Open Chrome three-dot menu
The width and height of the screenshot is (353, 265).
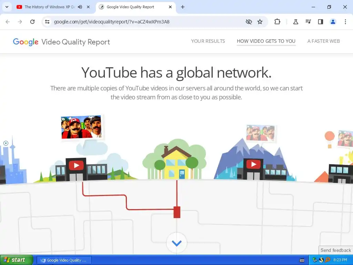click(345, 22)
